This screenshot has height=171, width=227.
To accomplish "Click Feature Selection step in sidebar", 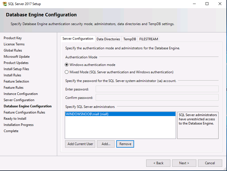I will [16, 81].
